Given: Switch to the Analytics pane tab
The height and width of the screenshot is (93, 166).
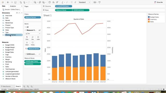Looking at the screenshot, I should click(x=13, y=6).
